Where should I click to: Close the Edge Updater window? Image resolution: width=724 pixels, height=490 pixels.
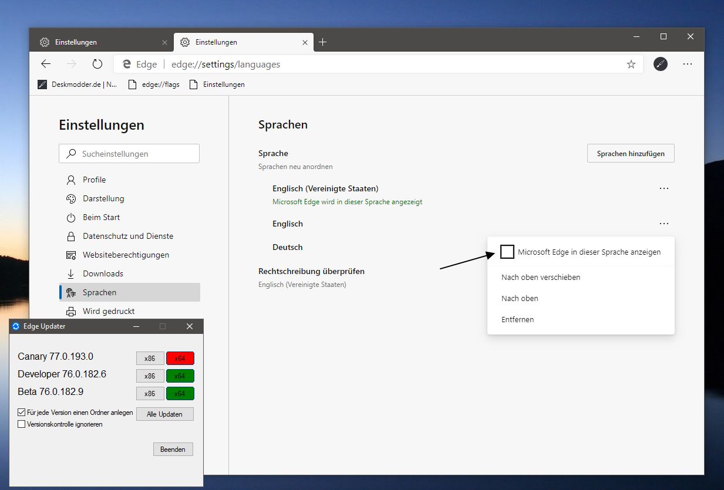point(190,326)
